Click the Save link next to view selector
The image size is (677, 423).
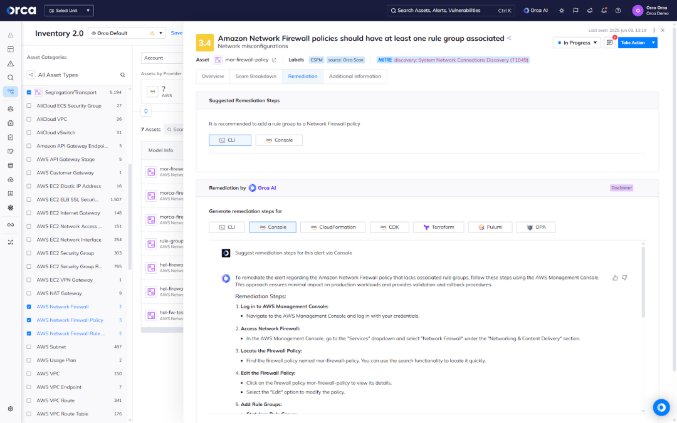click(177, 33)
